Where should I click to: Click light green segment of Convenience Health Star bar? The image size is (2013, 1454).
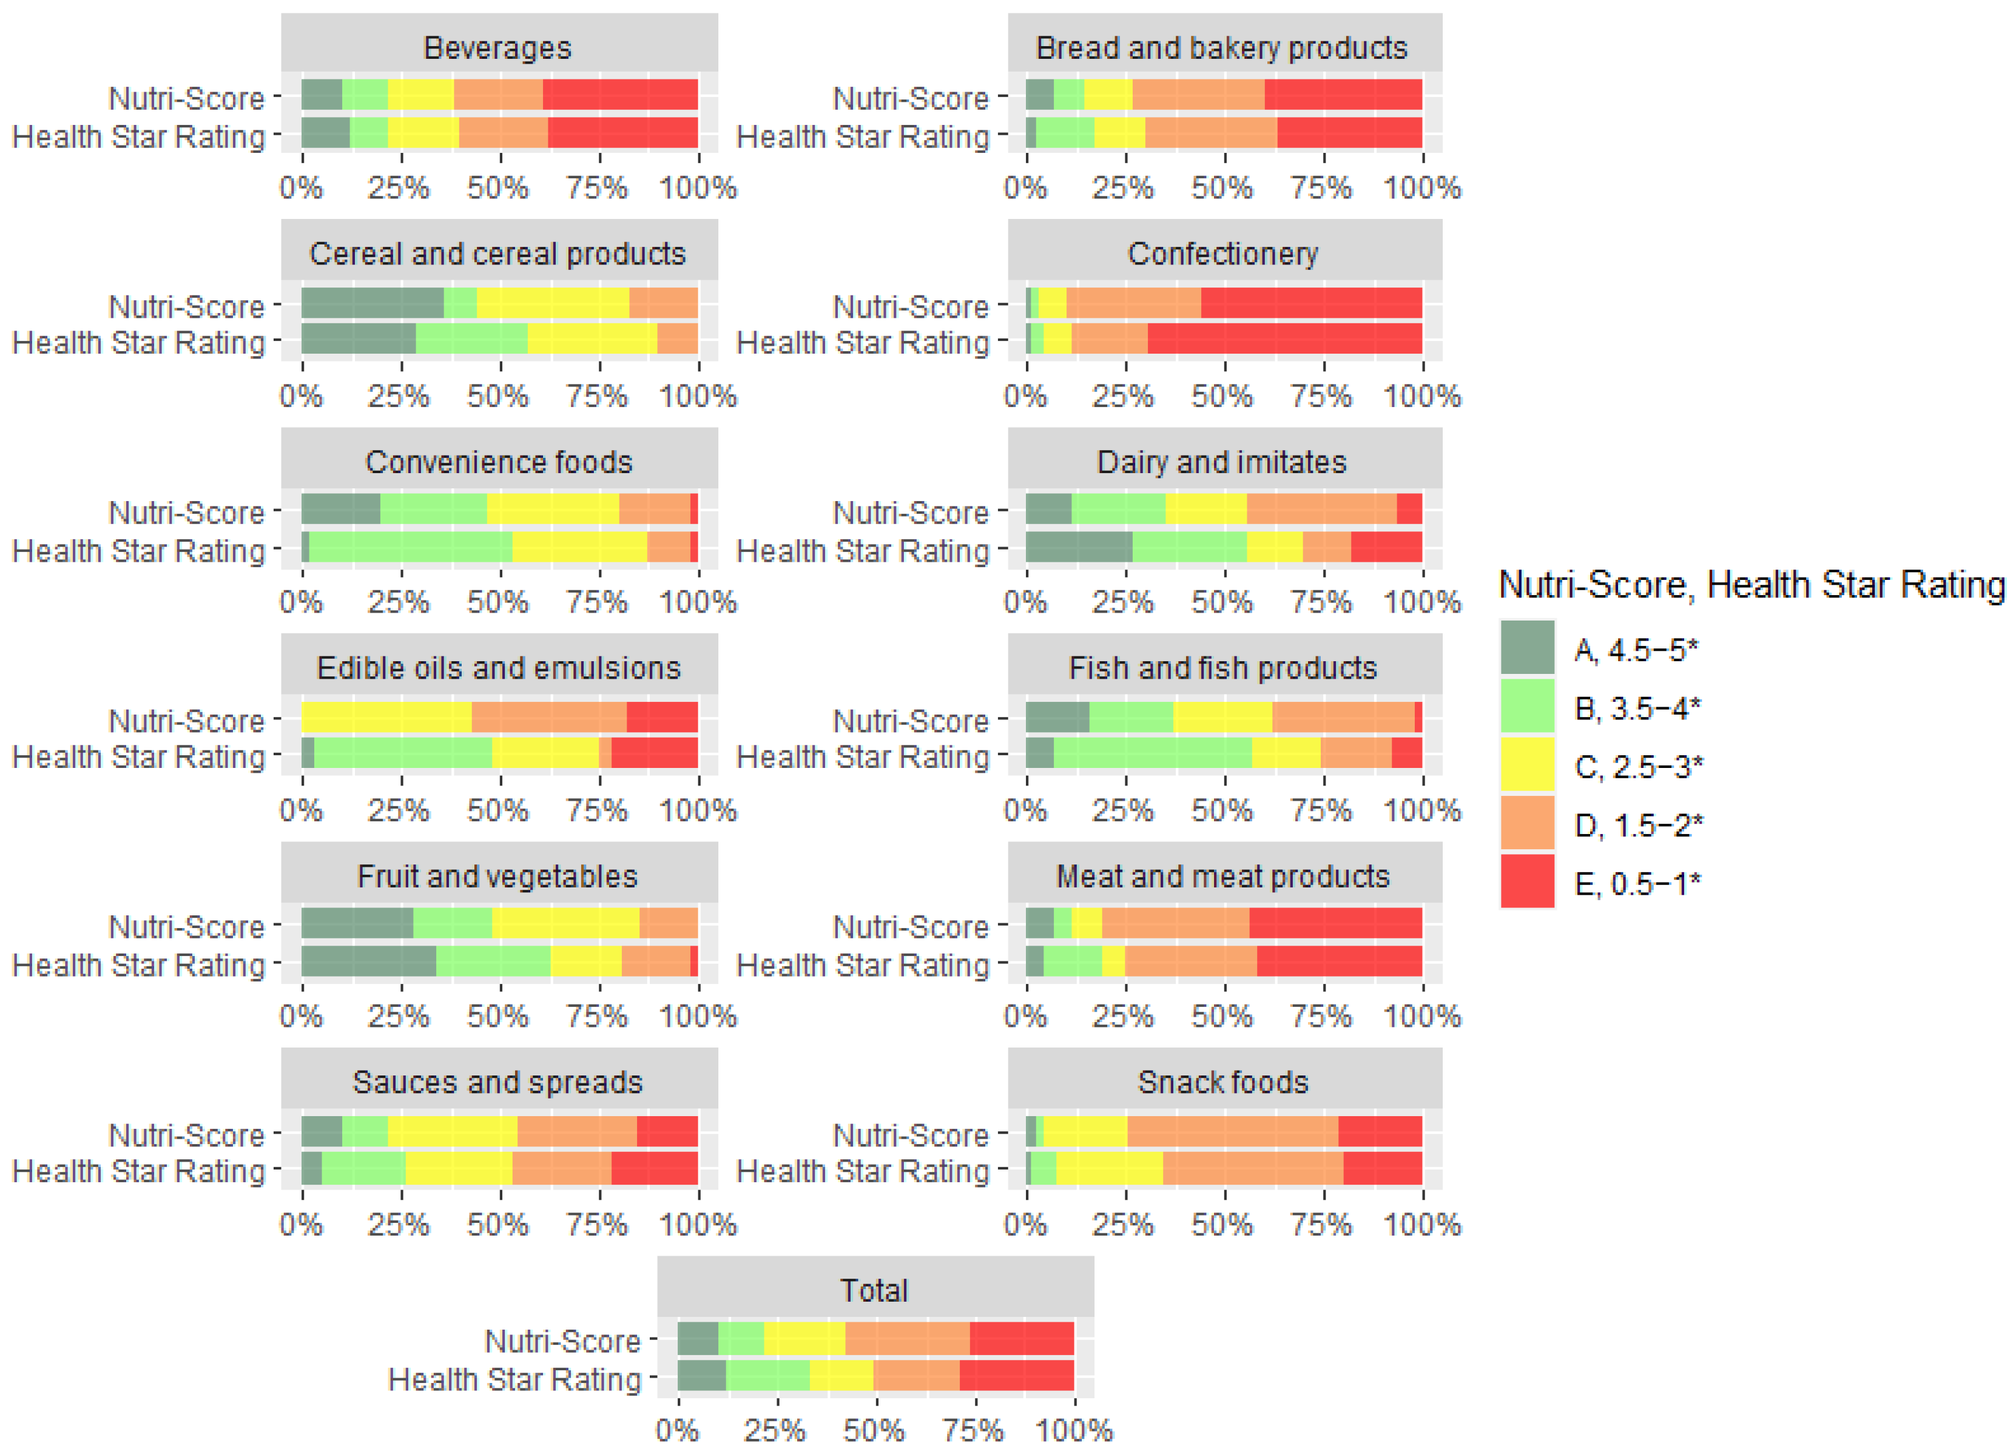[x=410, y=547]
